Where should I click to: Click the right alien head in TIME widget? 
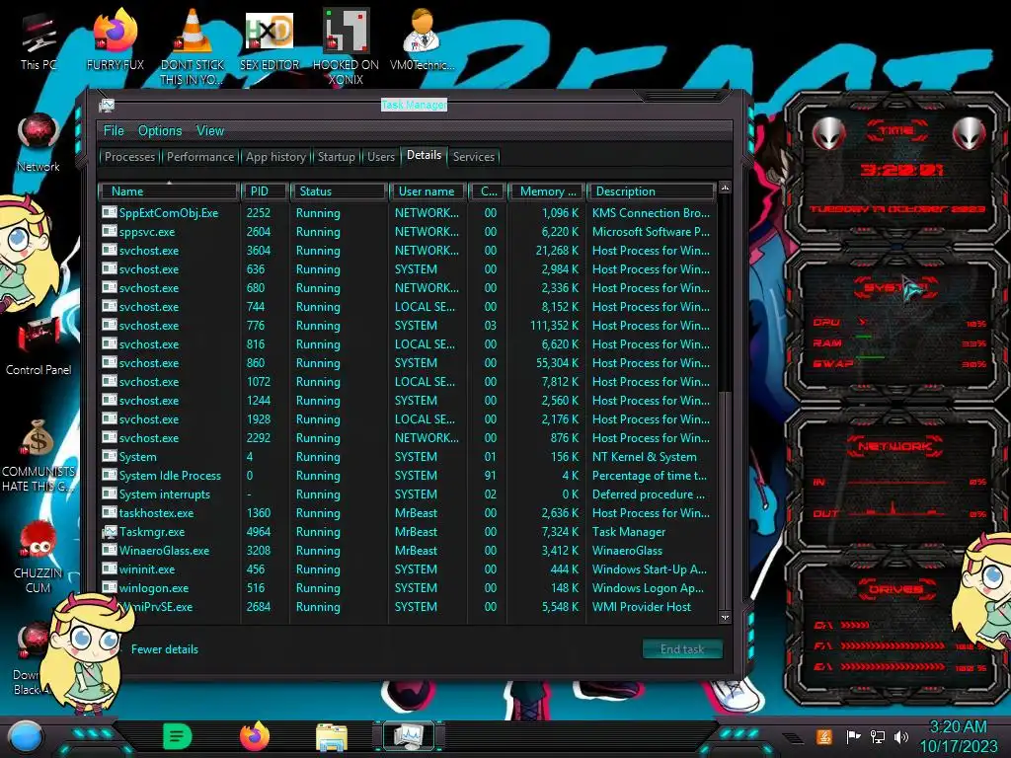970,134
